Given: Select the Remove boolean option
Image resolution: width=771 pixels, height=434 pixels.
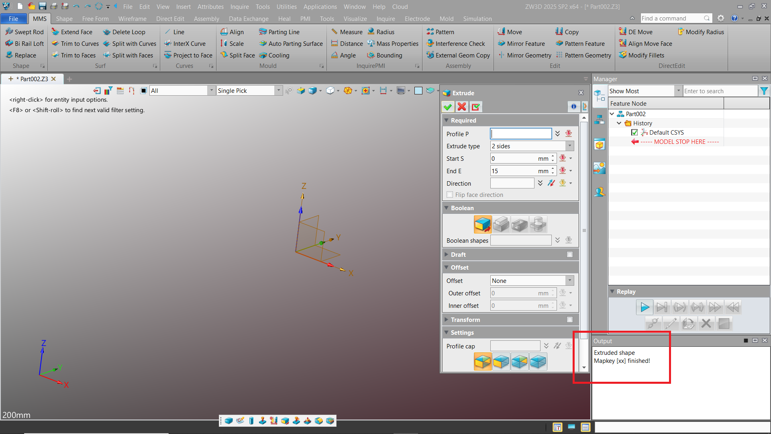Looking at the screenshot, I should pos(519,224).
